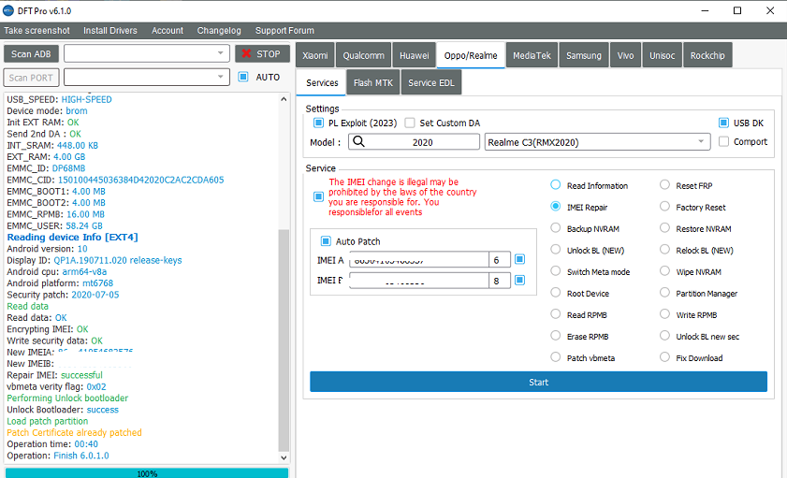The image size is (787, 478).
Task: Choose the Relock BL (NEW) option
Action: pos(664,250)
